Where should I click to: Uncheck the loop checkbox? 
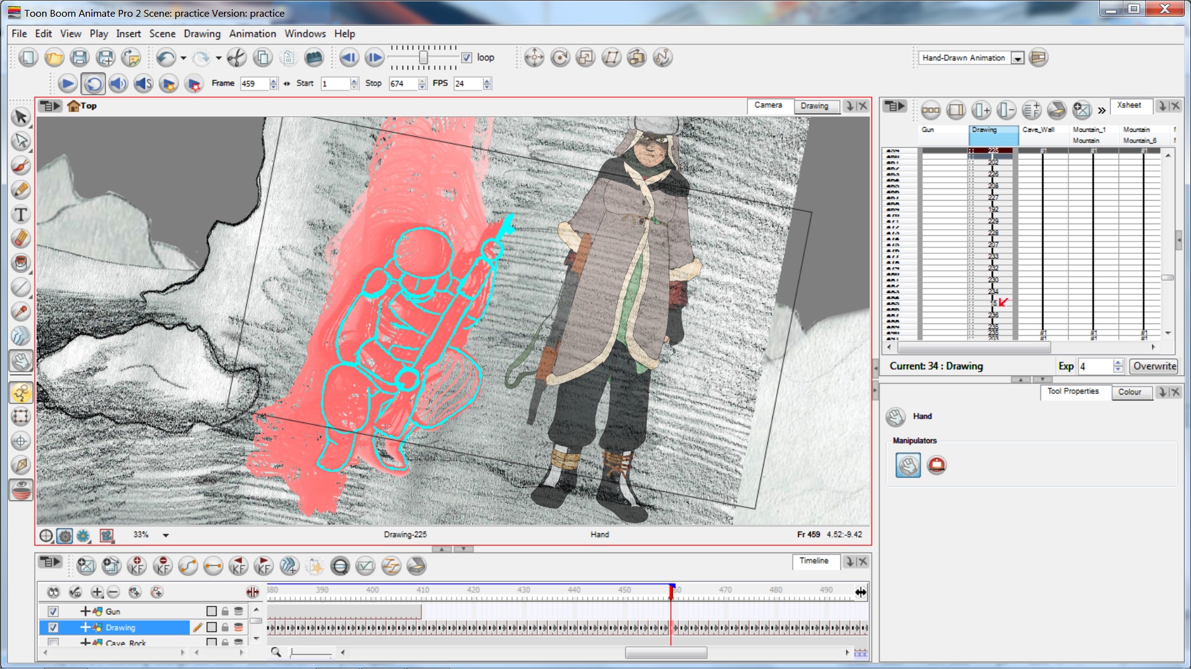[466, 58]
